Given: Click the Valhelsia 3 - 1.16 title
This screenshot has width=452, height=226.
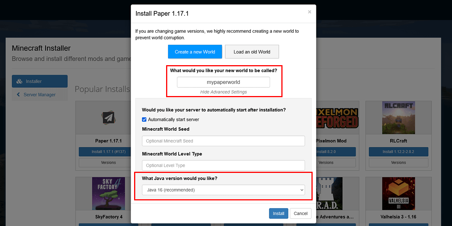Looking at the screenshot, I should point(399,217).
